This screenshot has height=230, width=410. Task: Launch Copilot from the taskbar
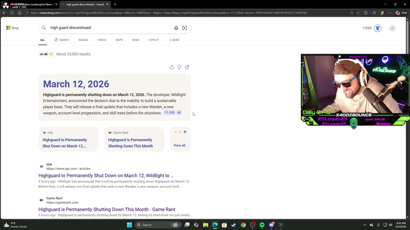[x=196, y=225]
